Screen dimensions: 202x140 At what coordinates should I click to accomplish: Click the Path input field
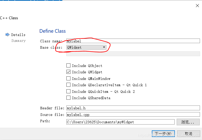point(120,122)
